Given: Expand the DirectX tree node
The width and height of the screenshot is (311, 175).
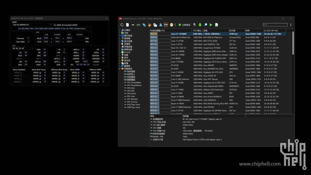Looking at the screenshot, I should (x=120, y=52).
